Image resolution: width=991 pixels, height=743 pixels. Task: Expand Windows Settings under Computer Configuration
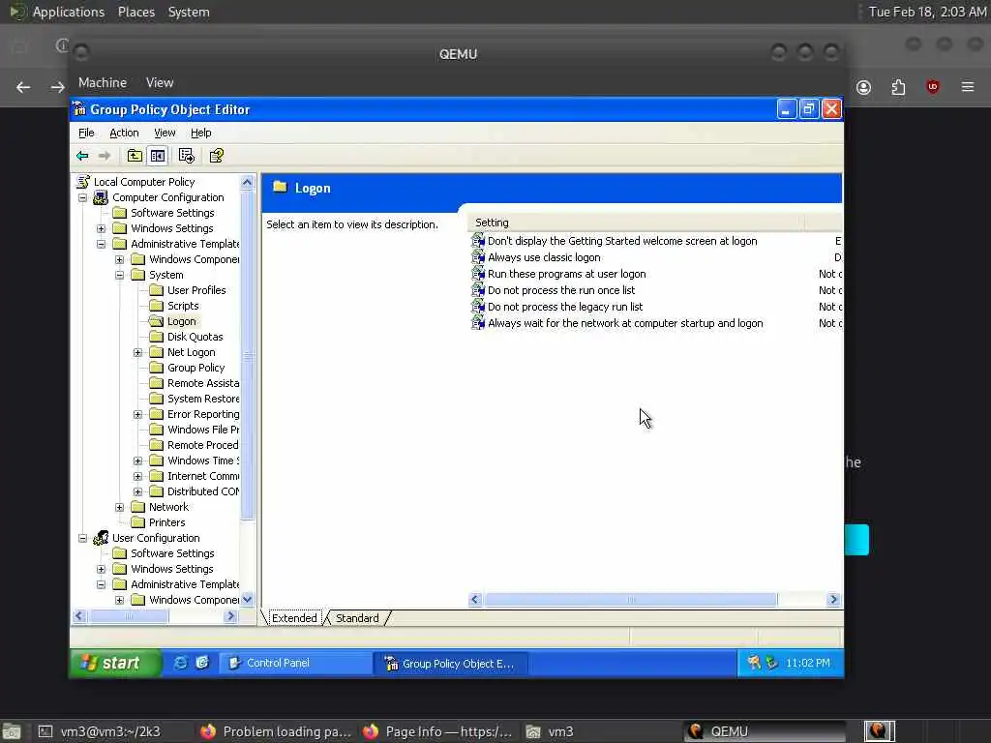coord(101,228)
